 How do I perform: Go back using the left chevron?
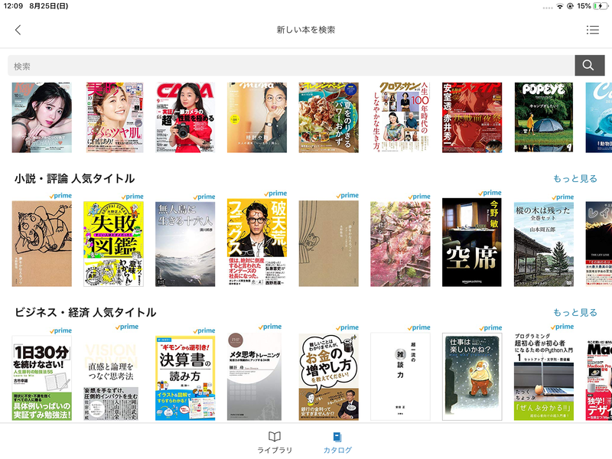click(x=18, y=30)
